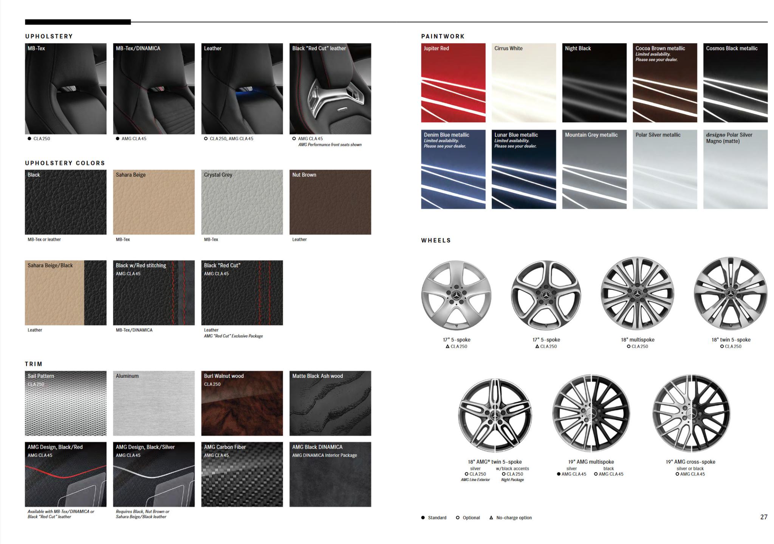Select the designo Polar Silver Magno matte swatch

coord(735,170)
